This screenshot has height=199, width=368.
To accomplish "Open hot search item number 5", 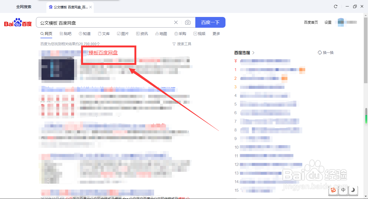I will (265, 104).
